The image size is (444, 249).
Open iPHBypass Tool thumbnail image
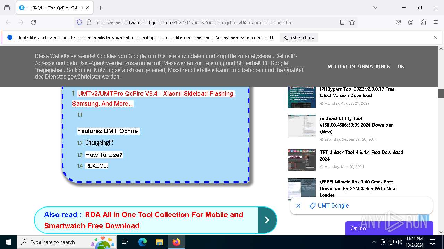[301, 97]
